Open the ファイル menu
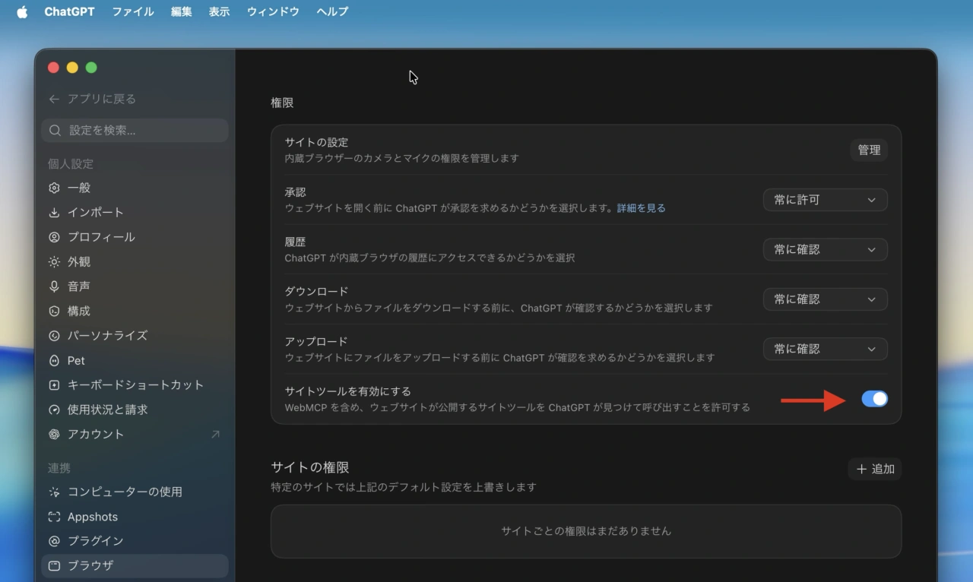This screenshot has width=973, height=582. (x=133, y=11)
